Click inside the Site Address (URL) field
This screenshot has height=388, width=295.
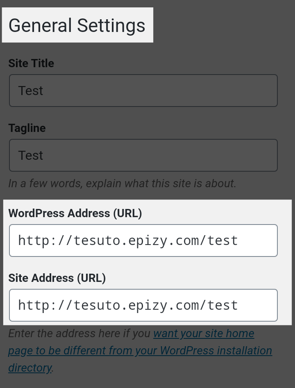click(143, 305)
